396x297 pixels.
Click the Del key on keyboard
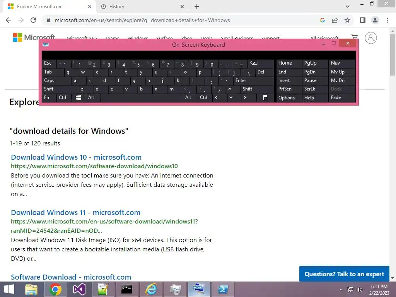(265, 72)
